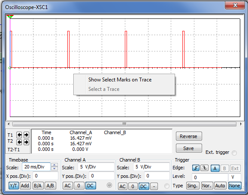Enable AC coupling for Channel A

[68, 186]
